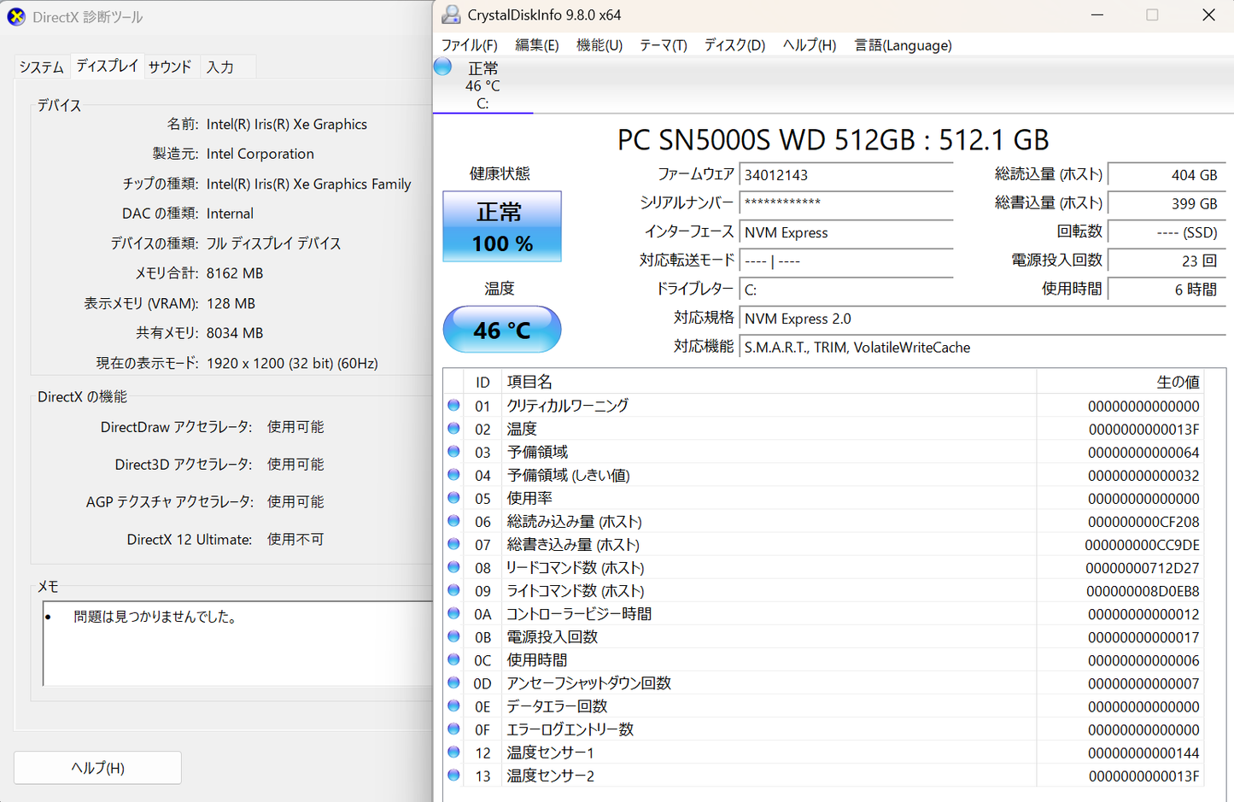Screen dimensions: 1234x802
Task: Click the status orb on row 06 総読み込み量
Action: (x=453, y=520)
